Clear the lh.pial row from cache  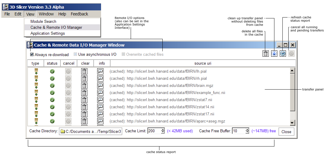(84, 71)
